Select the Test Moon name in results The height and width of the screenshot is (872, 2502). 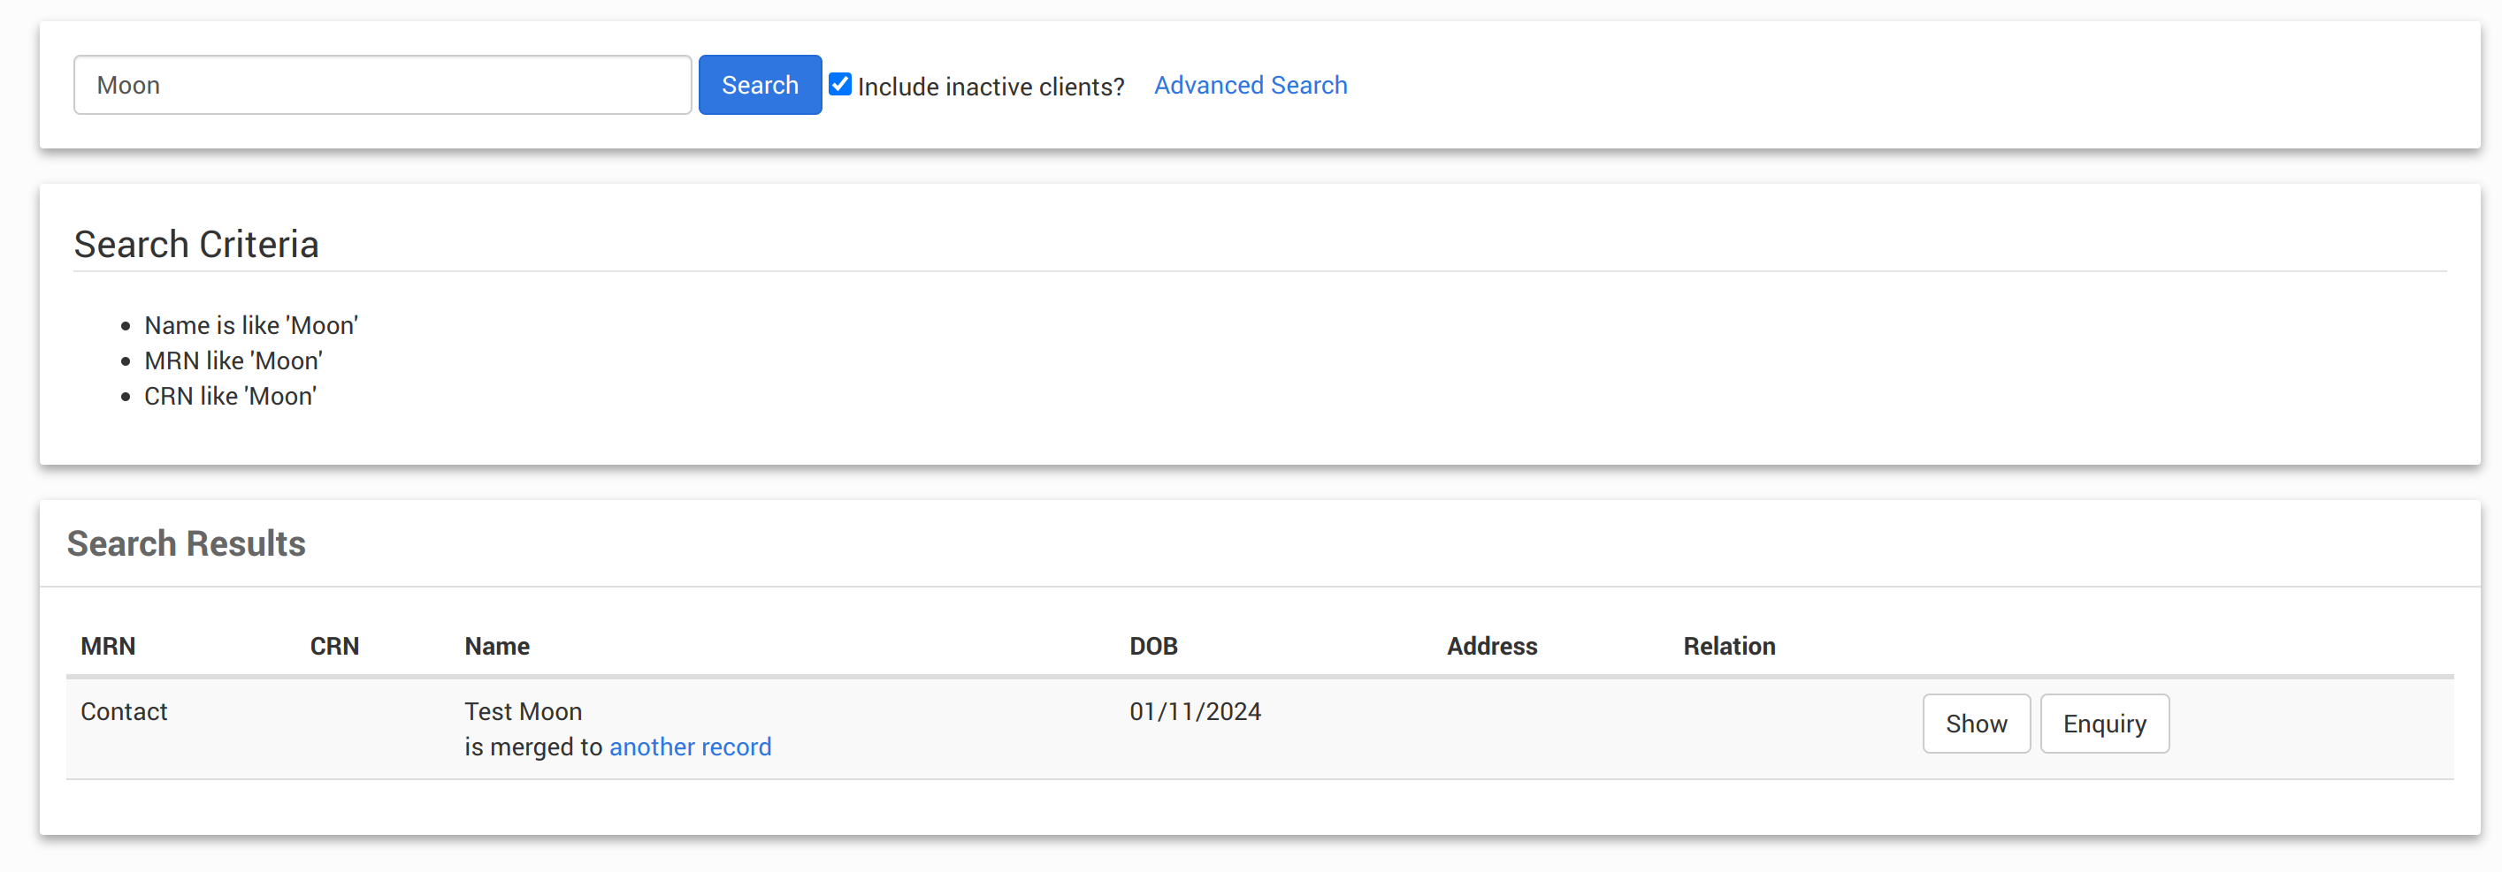coord(523,711)
